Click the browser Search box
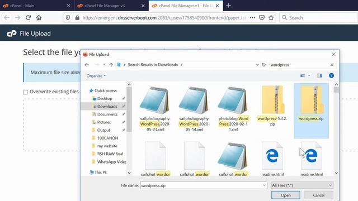 pyautogui.click(x=318, y=17)
